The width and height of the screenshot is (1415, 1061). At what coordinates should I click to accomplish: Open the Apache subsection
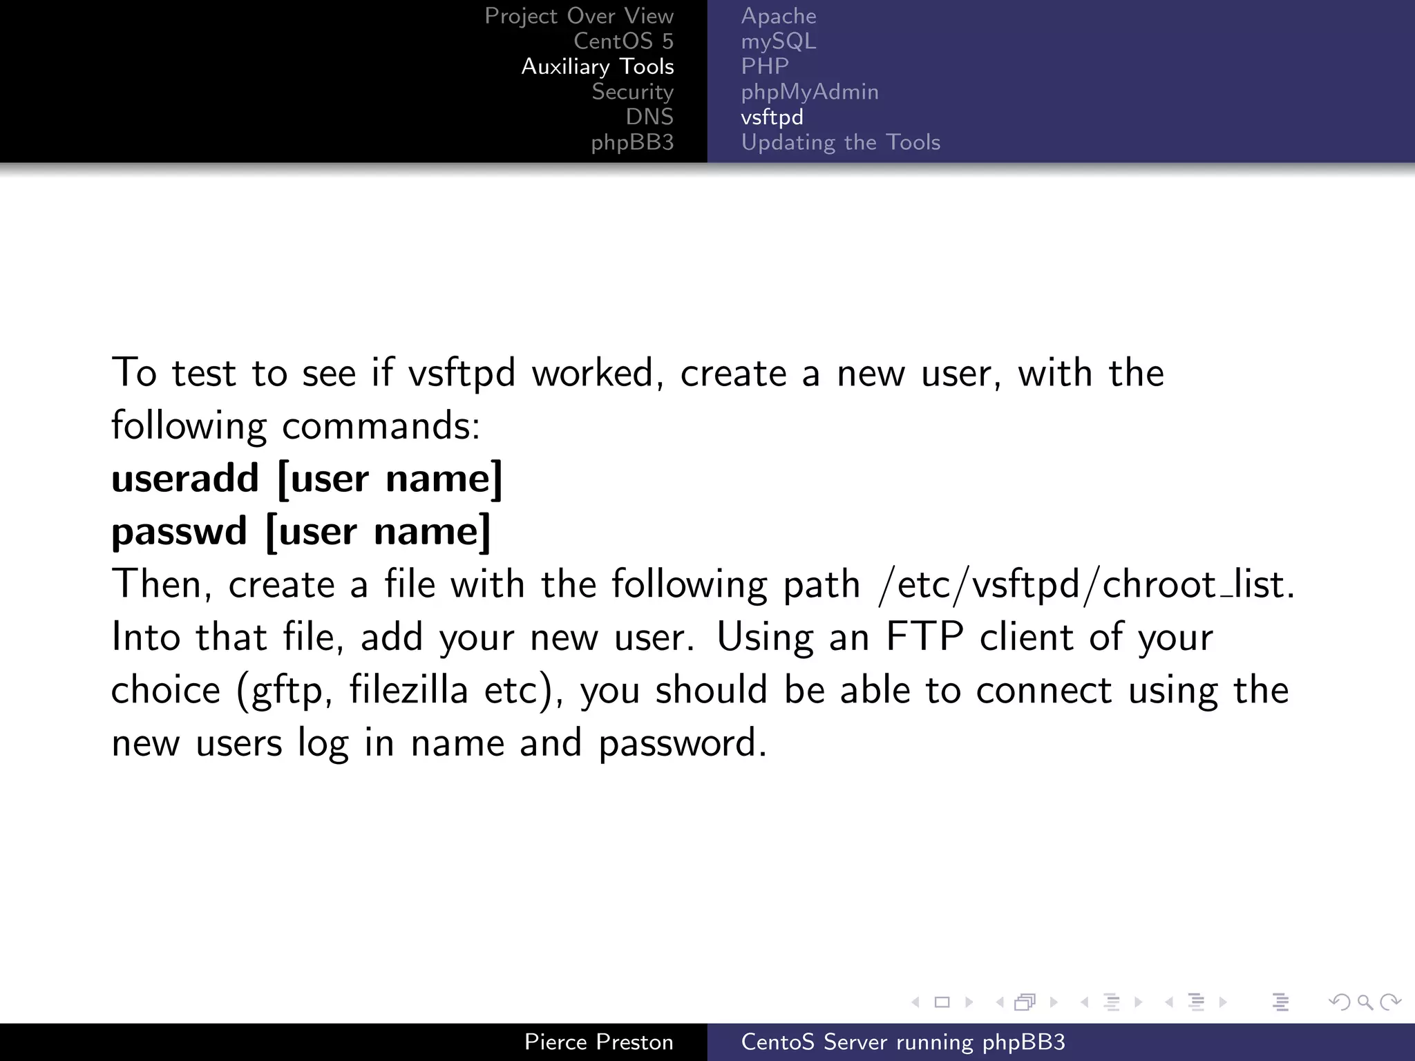click(779, 16)
